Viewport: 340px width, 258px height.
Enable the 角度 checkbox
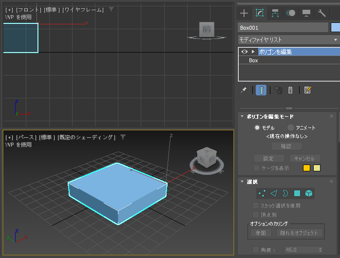(x=256, y=250)
